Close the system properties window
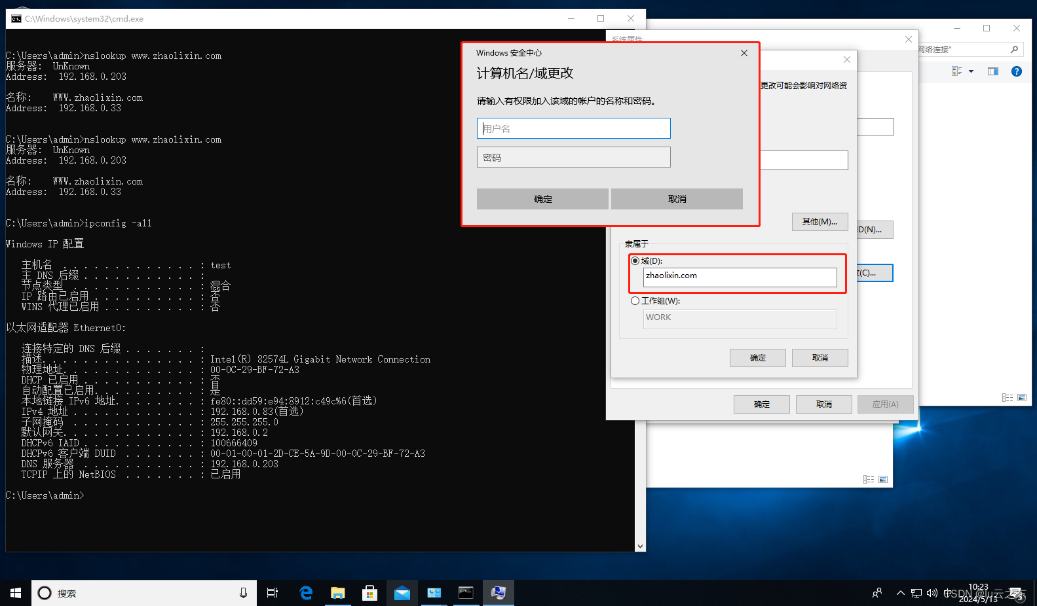 click(909, 39)
